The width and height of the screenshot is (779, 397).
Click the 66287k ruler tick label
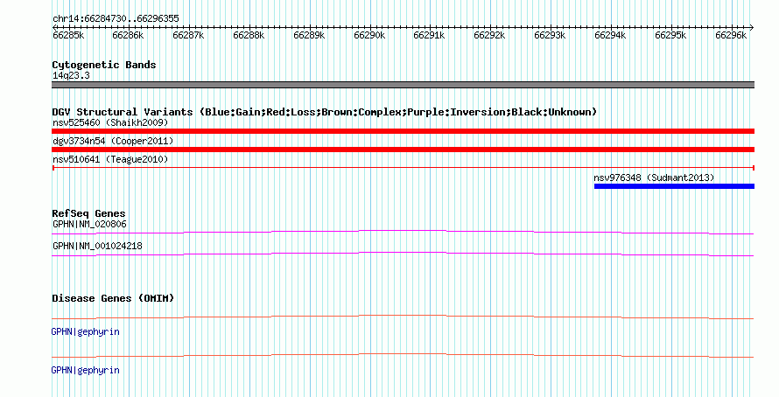(188, 35)
